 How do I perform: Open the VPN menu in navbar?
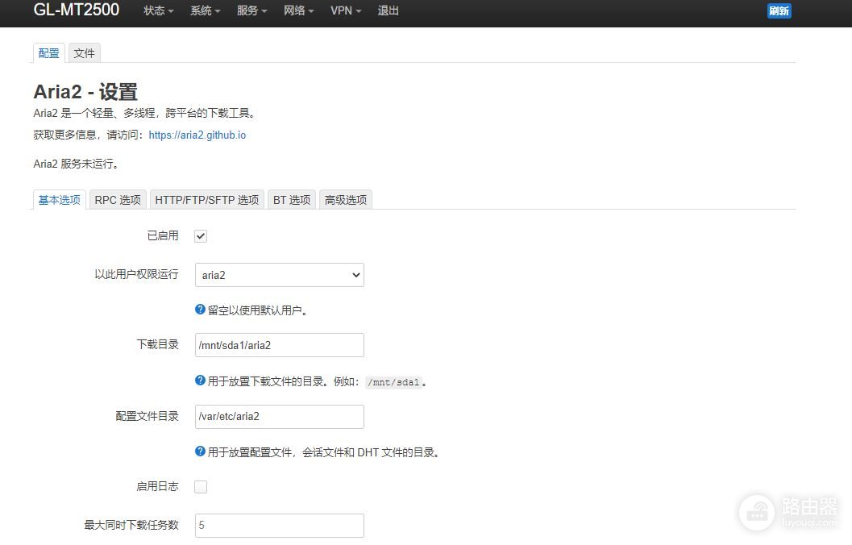[345, 10]
